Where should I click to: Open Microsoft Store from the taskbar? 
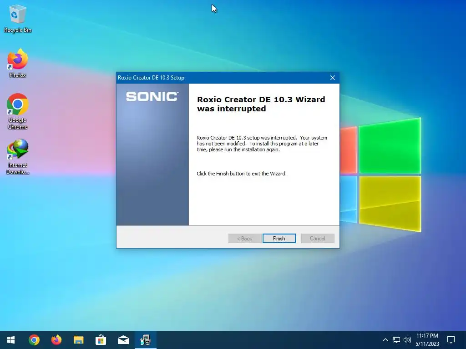pyautogui.click(x=101, y=340)
